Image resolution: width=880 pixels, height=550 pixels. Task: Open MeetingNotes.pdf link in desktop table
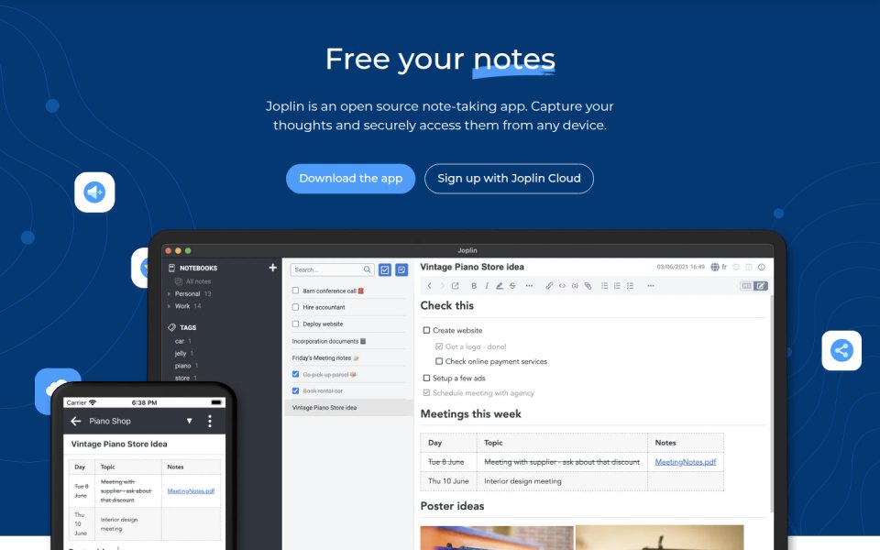click(x=686, y=462)
